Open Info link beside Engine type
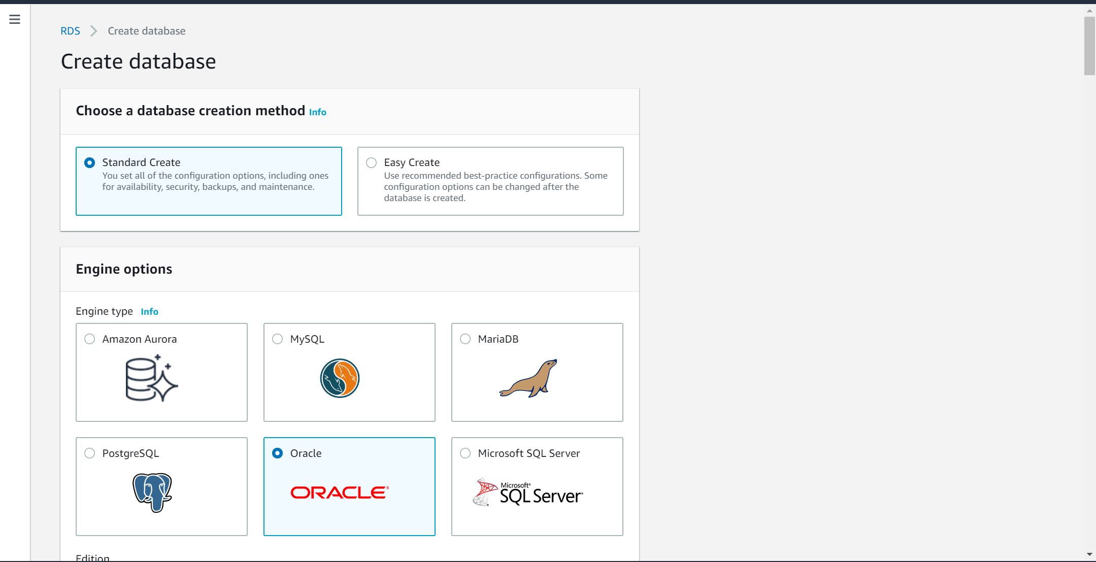 (149, 312)
